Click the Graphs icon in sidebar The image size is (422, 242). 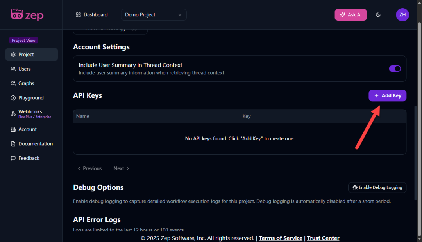13,83
